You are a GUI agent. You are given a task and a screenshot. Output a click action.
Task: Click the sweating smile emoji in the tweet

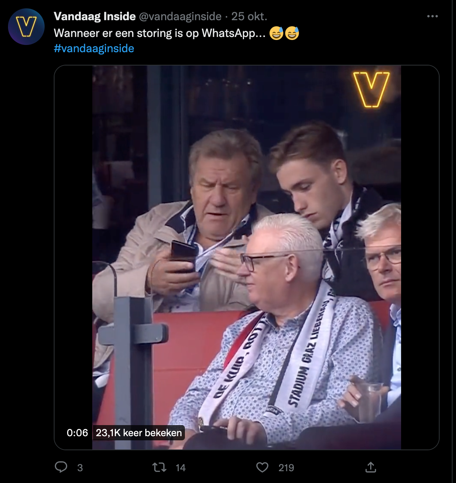click(x=277, y=33)
